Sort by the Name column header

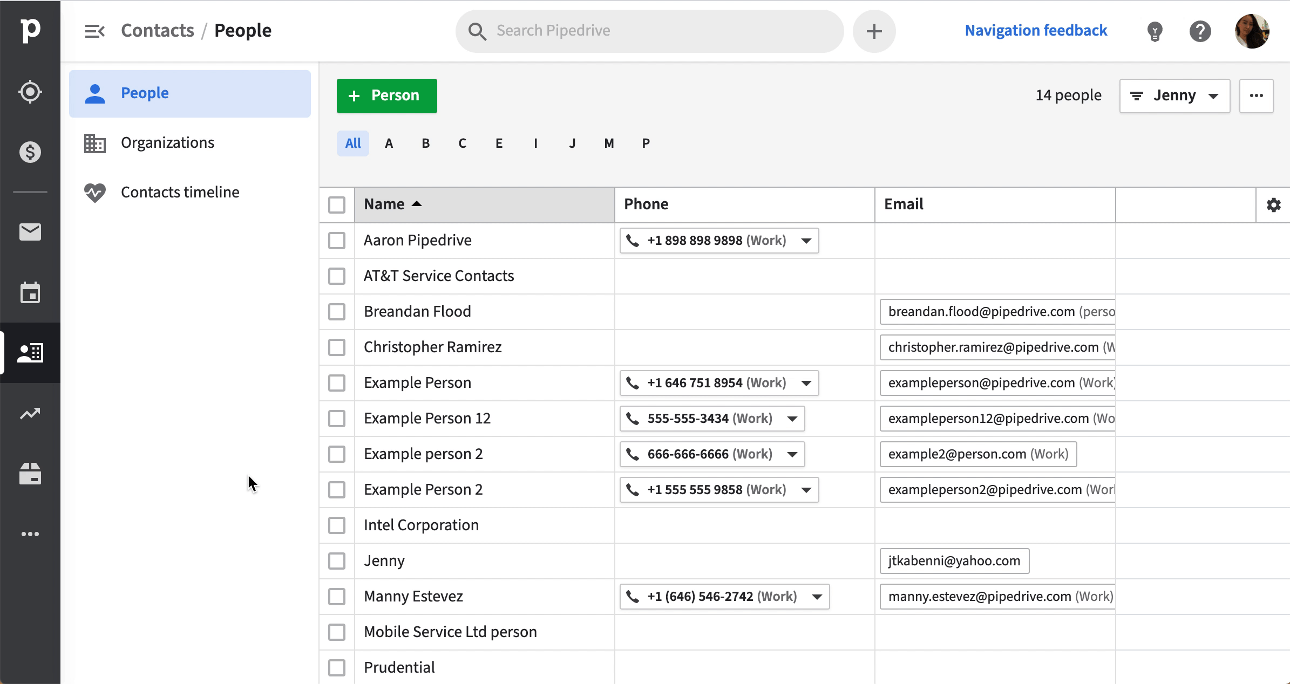pos(484,205)
